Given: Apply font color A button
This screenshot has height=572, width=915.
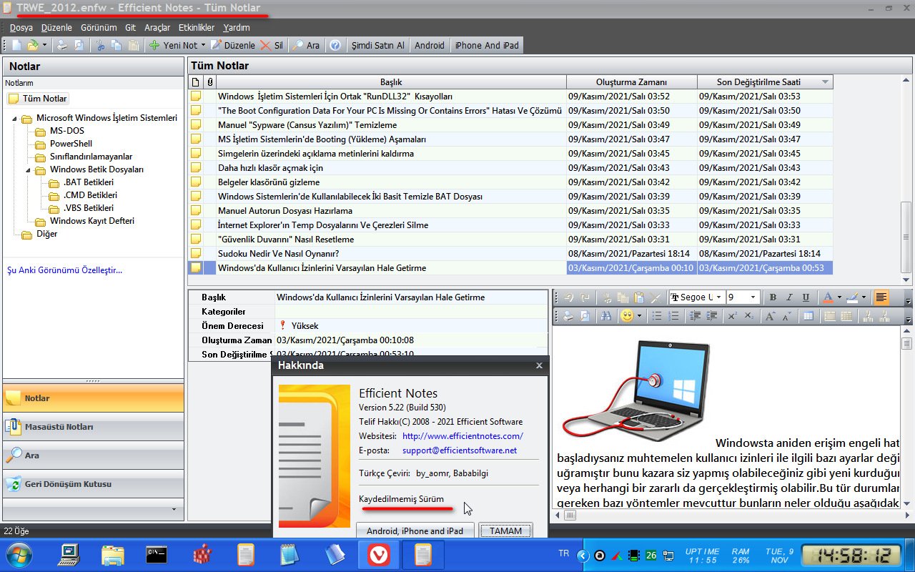Looking at the screenshot, I should pyautogui.click(x=828, y=297).
